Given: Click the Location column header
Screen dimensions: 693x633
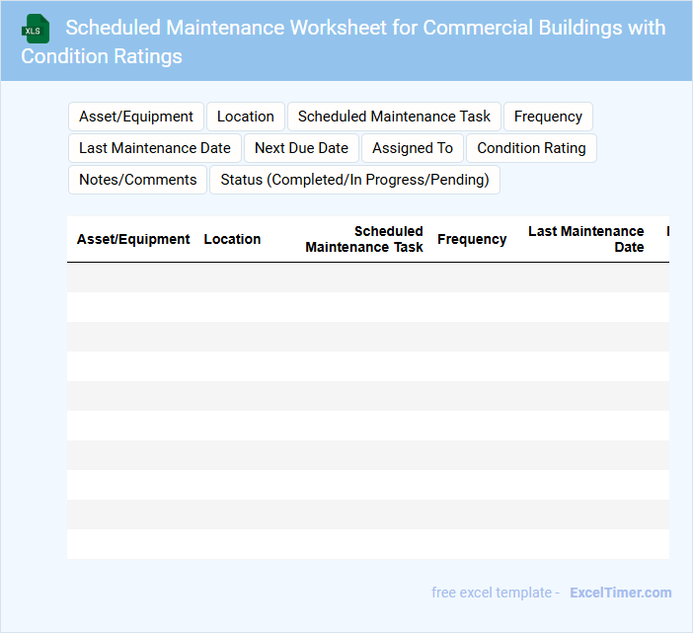Looking at the screenshot, I should [232, 239].
